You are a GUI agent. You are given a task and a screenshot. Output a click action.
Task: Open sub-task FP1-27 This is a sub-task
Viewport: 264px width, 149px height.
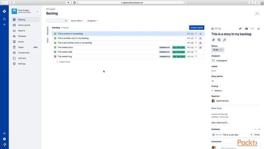236,135
